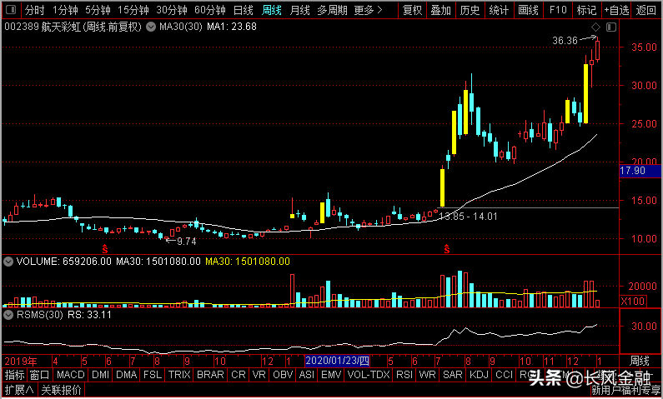Viewport: 663px width, 399px height.
Task: Click the 画线 drawing button
Action: coord(528,10)
